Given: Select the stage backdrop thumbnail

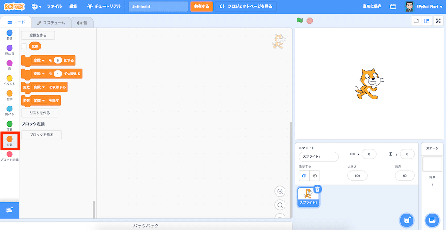Looking at the screenshot, I should point(432,164).
